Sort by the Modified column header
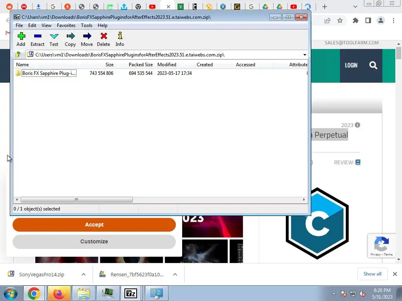The height and width of the screenshot is (301, 402). coord(175,65)
